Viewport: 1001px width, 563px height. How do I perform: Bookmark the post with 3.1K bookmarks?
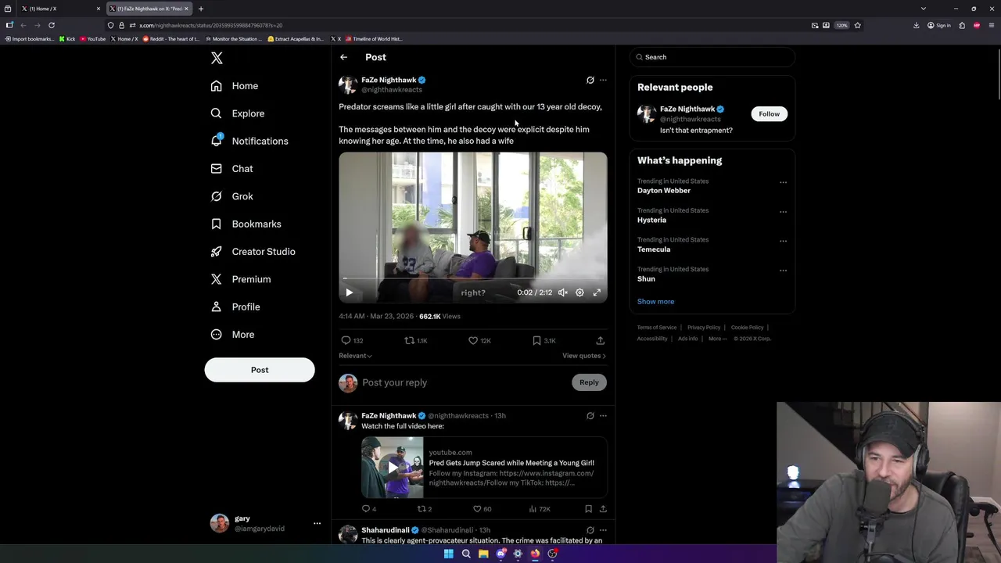point(544,341)
